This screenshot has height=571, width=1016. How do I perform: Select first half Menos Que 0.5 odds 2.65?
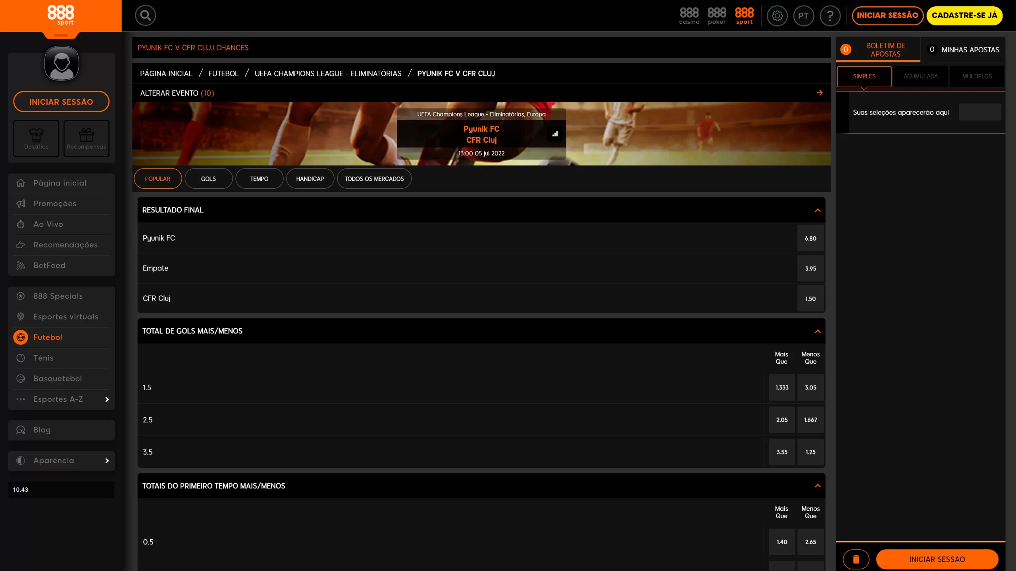click(810, 542)
